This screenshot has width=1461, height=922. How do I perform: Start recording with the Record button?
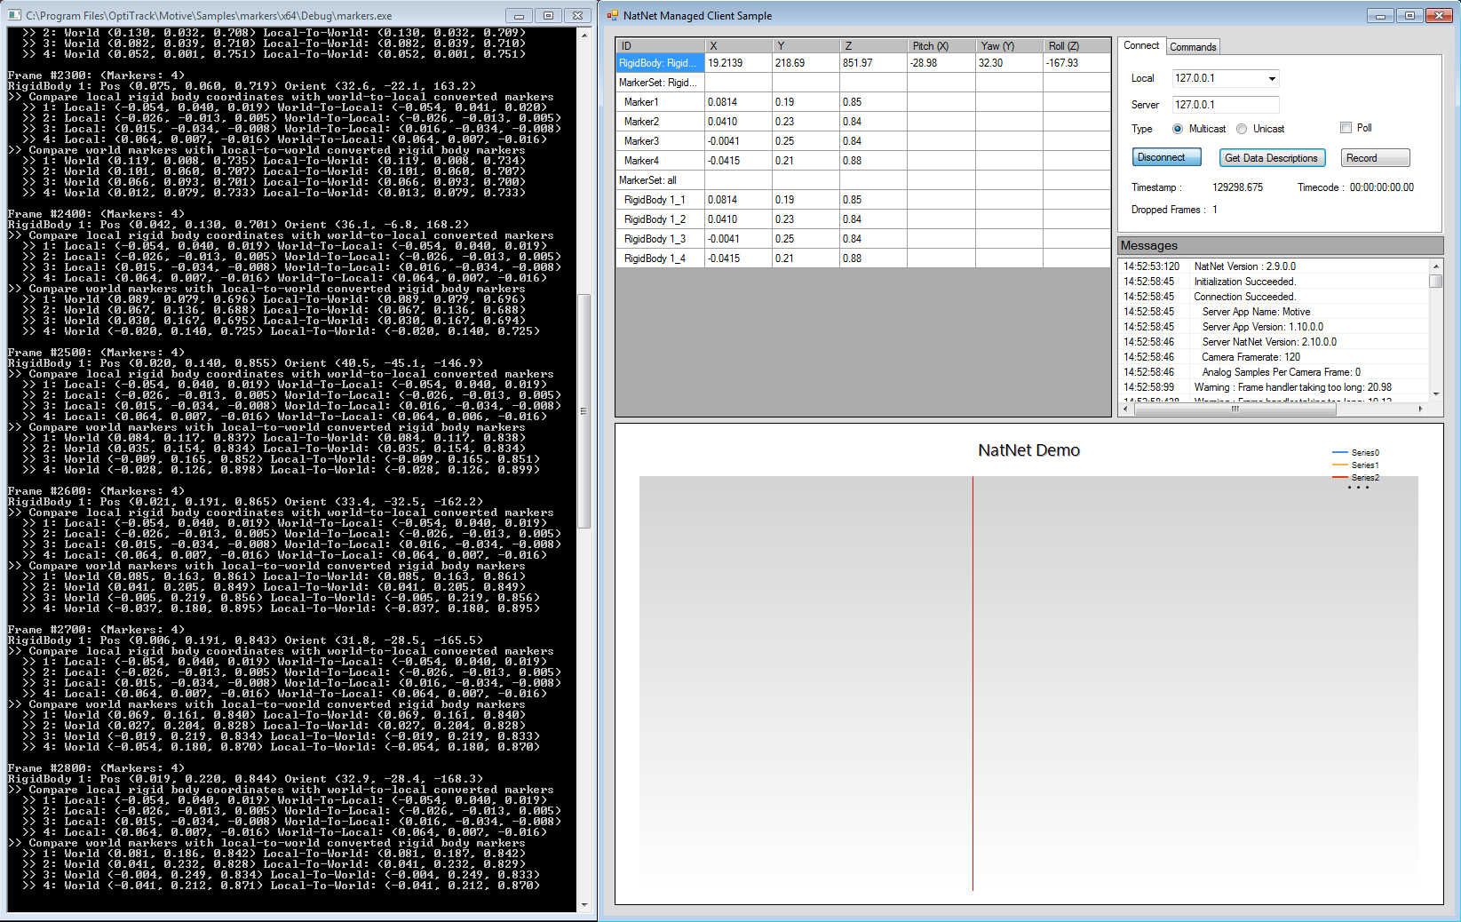[1374, 158]
